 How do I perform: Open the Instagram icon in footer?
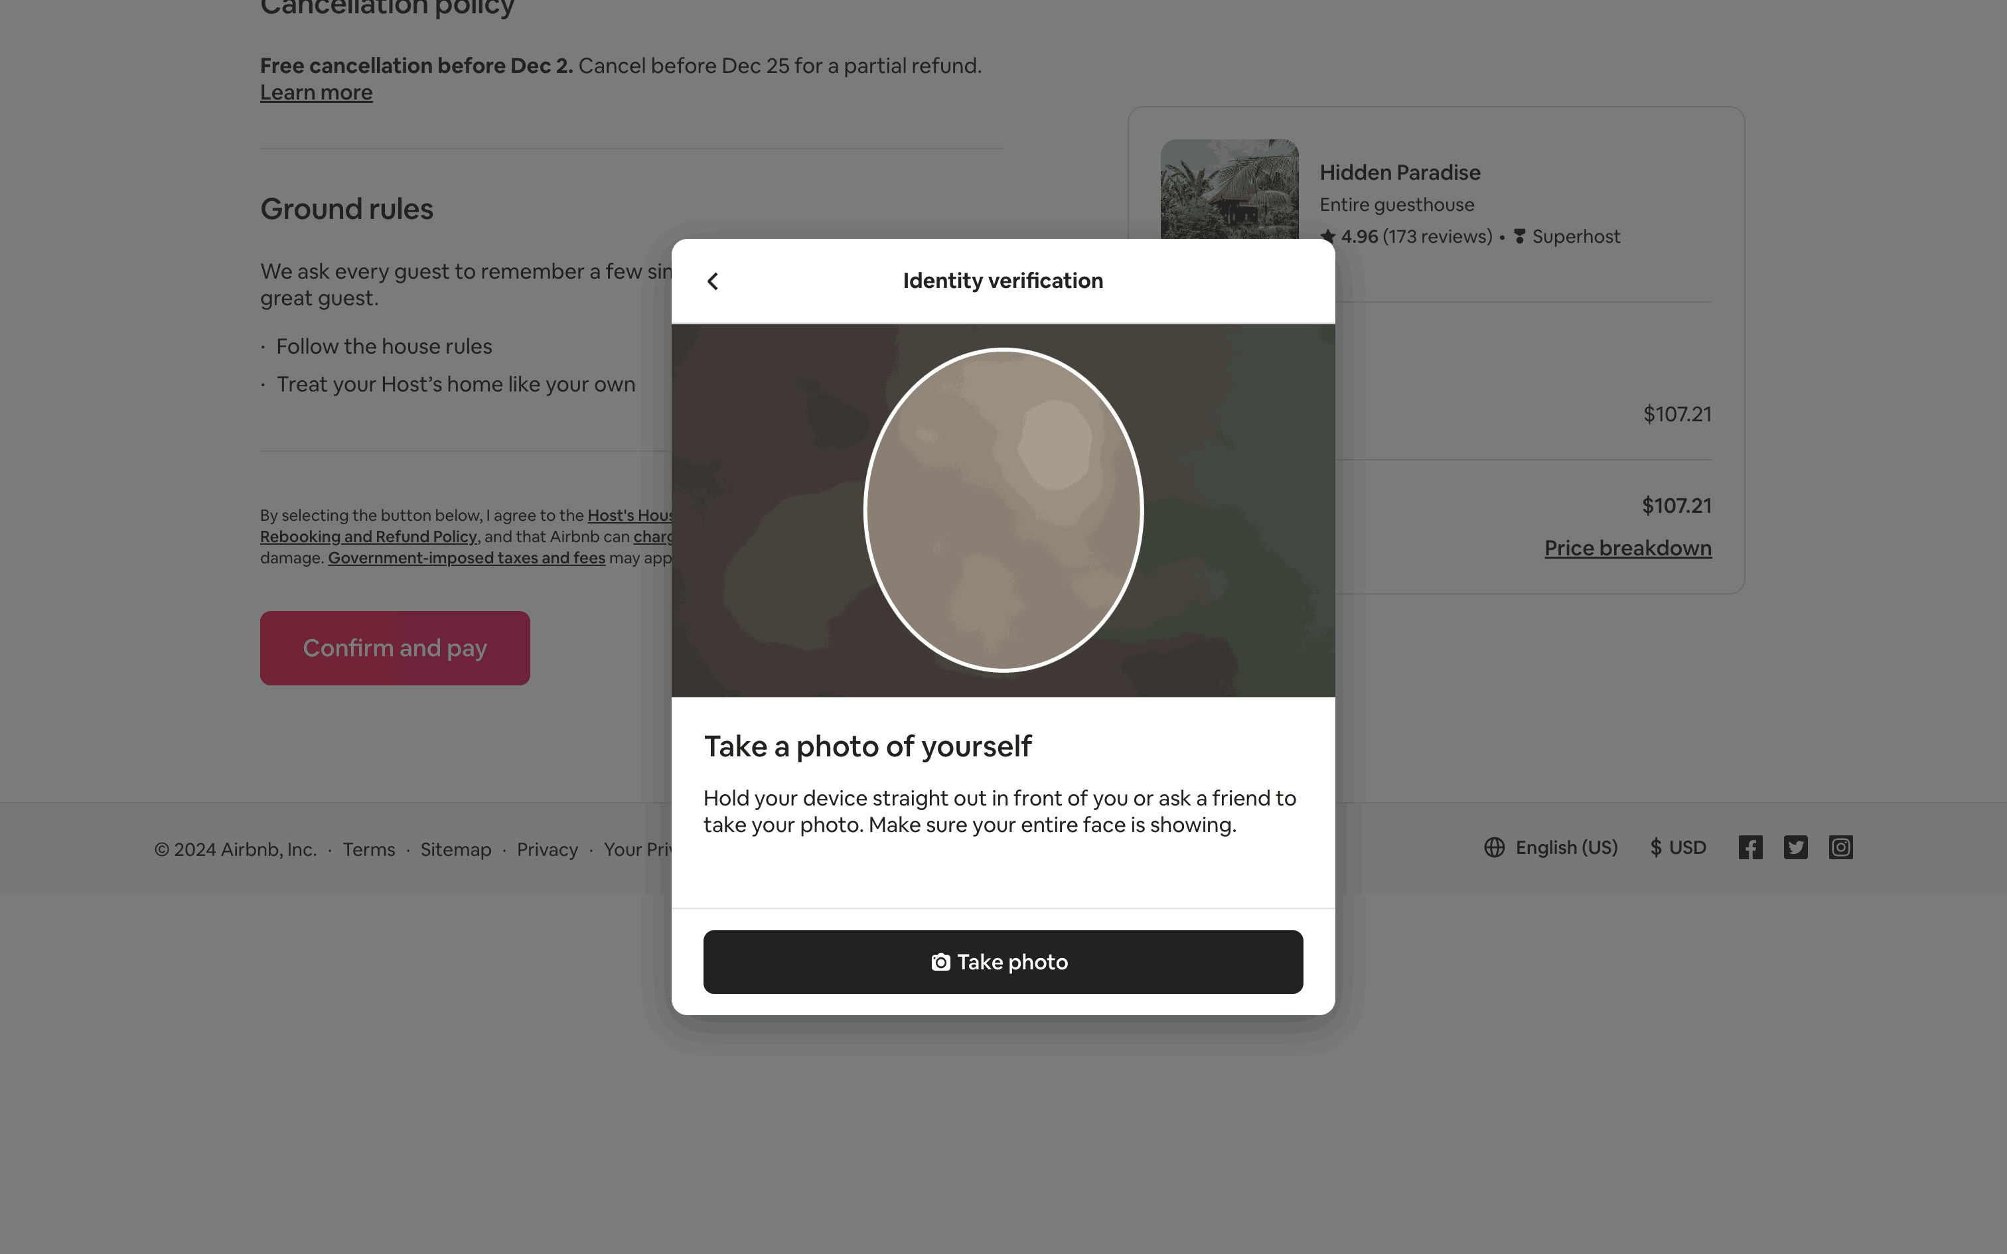tap(1840, 848)
